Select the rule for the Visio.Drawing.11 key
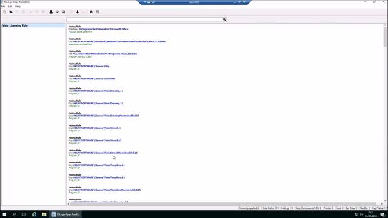 (x=96, y=91)
